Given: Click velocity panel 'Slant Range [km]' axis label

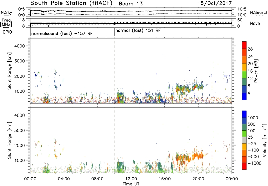Looking at the screenshot, I should [9, 140].
